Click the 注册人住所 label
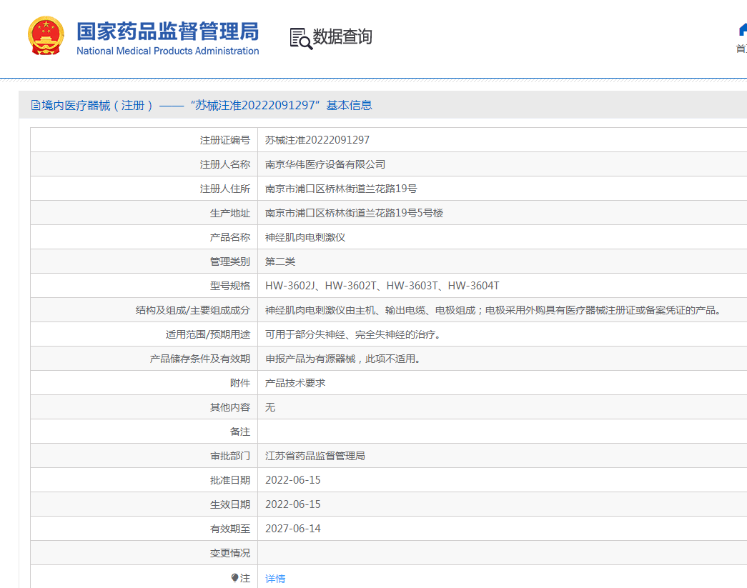Viewport: 747px width, 588px height. [x=225, y=189]
